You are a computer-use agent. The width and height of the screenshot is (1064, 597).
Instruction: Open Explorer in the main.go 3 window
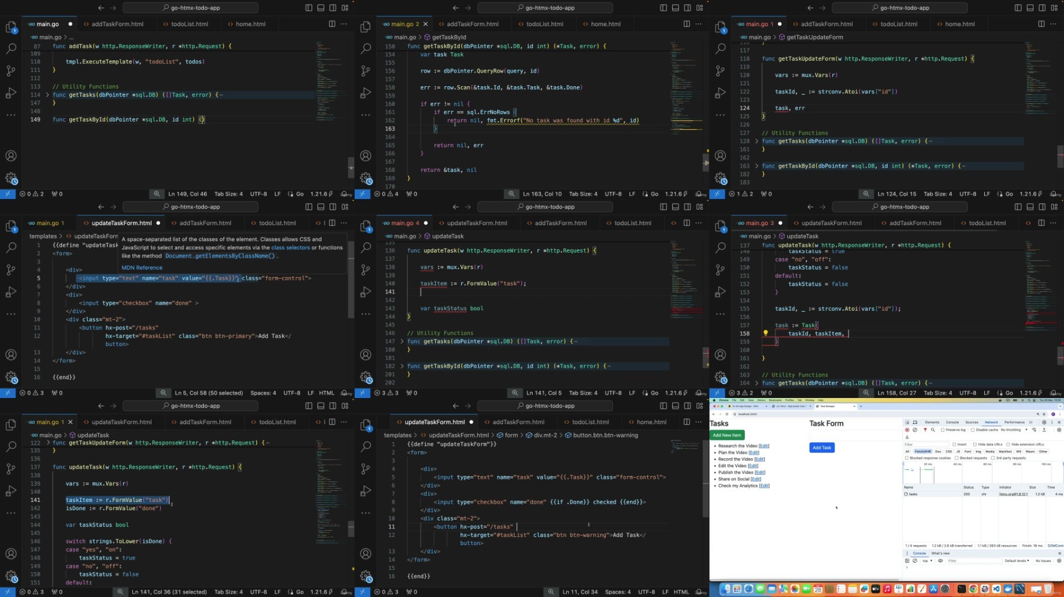[x=721, y=226]
